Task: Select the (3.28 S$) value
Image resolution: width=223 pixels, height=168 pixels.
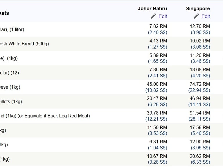Action: coord(157,162)
